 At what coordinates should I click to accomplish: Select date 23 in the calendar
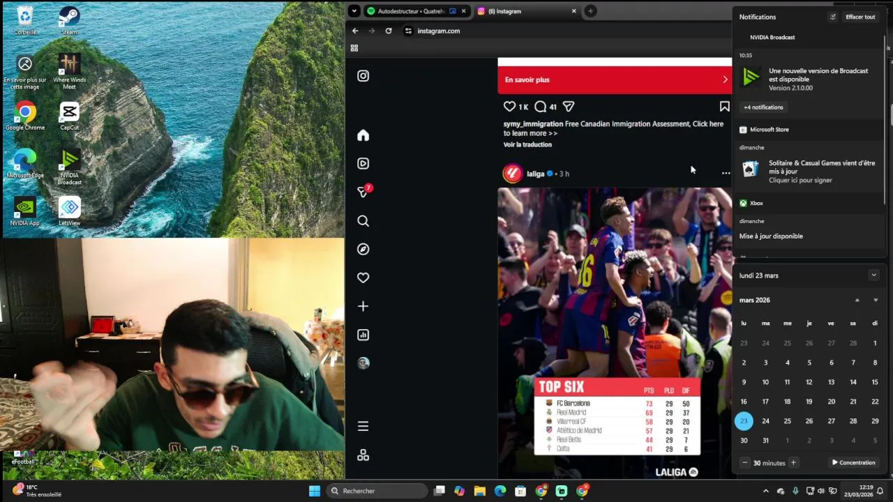744,420
